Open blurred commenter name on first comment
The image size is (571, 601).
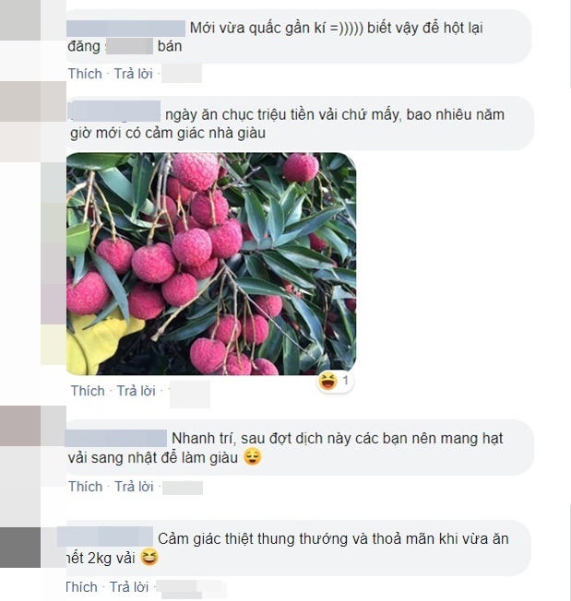coord(125,29)
